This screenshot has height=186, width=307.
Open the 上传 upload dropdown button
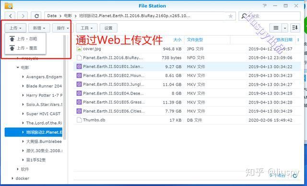[x=15, y=28]
